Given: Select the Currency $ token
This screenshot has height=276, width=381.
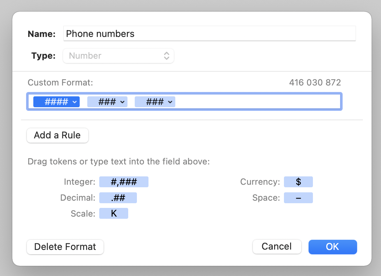Looking at the screenshot, I should click(298, 182).
